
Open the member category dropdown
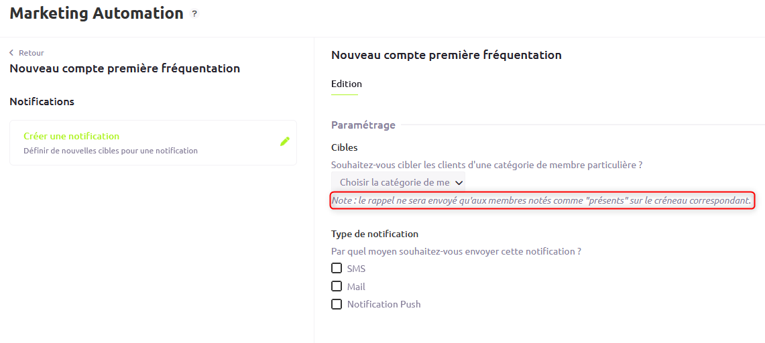tap(398, 182)
